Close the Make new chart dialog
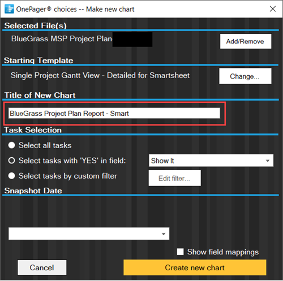Image resolution: width=283 pixels, height=281 pixels. coord(273,9)
